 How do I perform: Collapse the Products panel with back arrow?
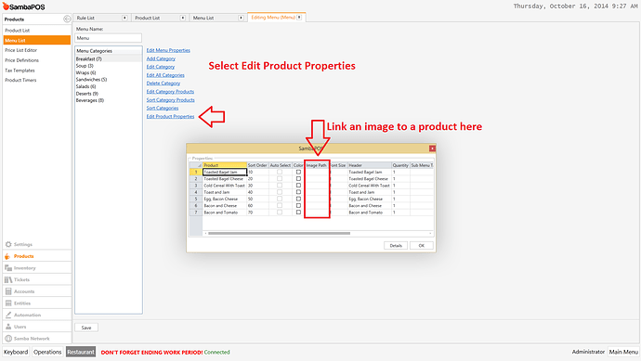pyautogui.click(x=67, y=19)
